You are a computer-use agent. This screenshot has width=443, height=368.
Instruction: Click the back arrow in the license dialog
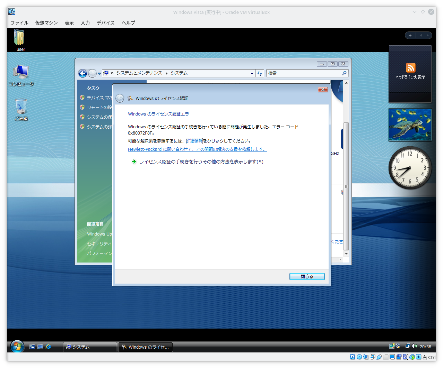pyautogui.click(x=120, y=98)
